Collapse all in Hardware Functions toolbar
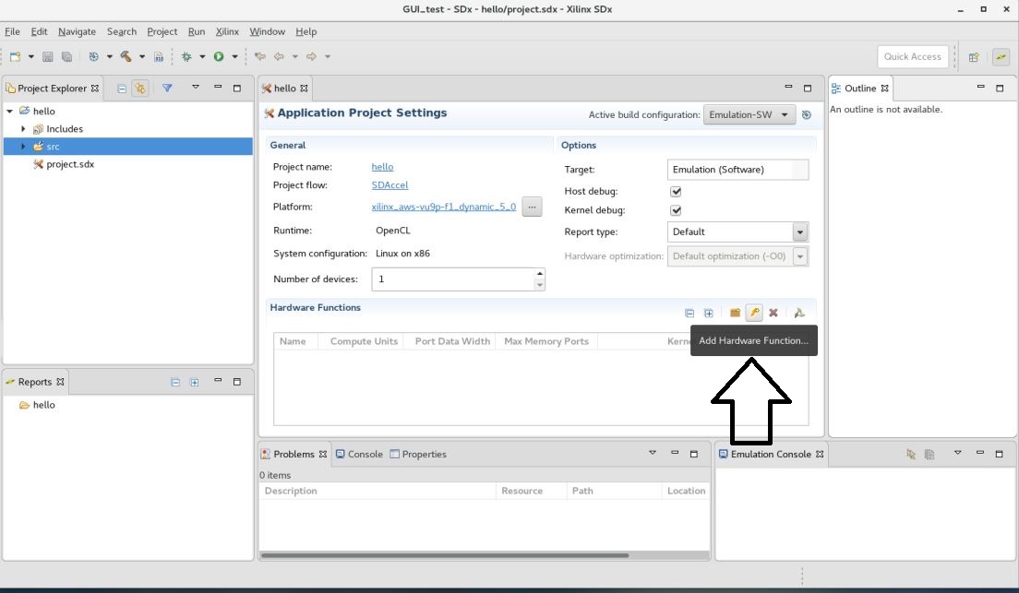The height and width of the screenshot is (593, 1019). (x=689, y=313)
